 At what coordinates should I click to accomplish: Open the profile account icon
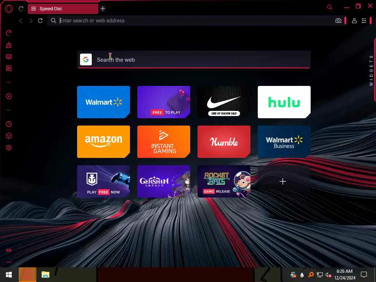pos(354,21)
